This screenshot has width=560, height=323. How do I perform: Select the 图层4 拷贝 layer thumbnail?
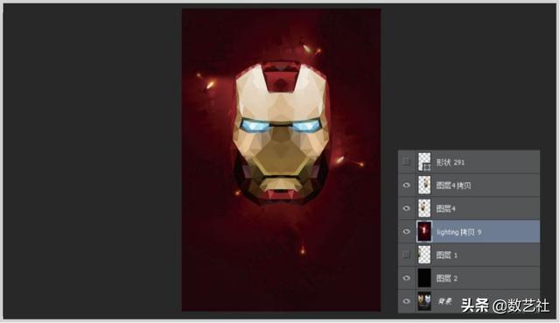point(424,185)
